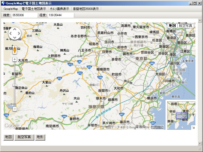Zoom out with the bottom minus button
Viewport: 203px width, 152px height.
click(x=15, y=109)
